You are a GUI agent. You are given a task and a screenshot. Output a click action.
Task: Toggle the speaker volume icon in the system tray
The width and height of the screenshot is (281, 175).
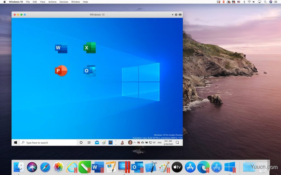pos(154,142)
